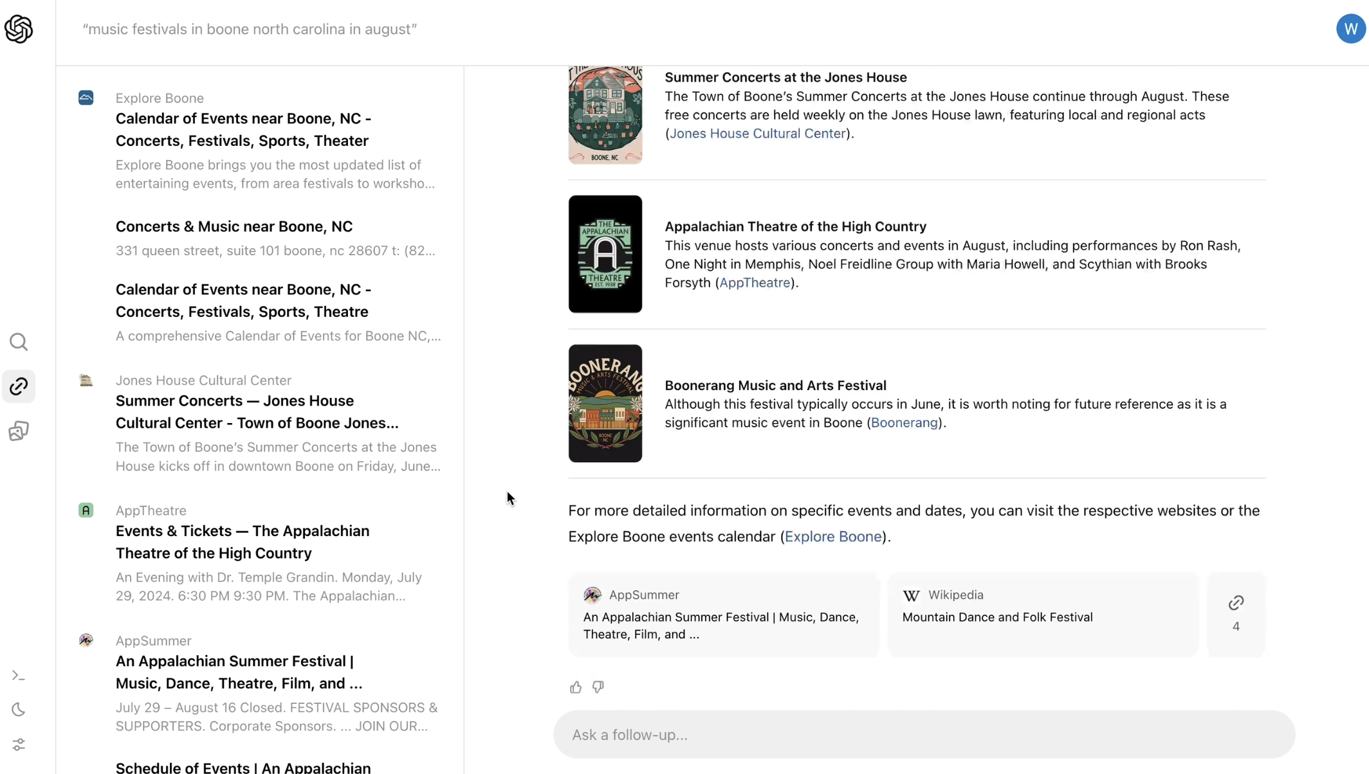Image resolution: width=1369 pixels, height=774 pixels.
Task: Click the Ask a follow-up input field
Action: [x=923, y=734]
